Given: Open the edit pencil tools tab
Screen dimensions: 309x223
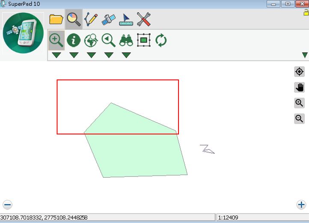Looking at the screenshot, I should click(91, 19).
